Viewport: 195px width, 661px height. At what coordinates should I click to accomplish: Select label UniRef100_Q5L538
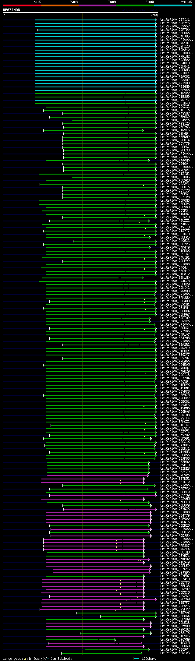pos(175,623)
